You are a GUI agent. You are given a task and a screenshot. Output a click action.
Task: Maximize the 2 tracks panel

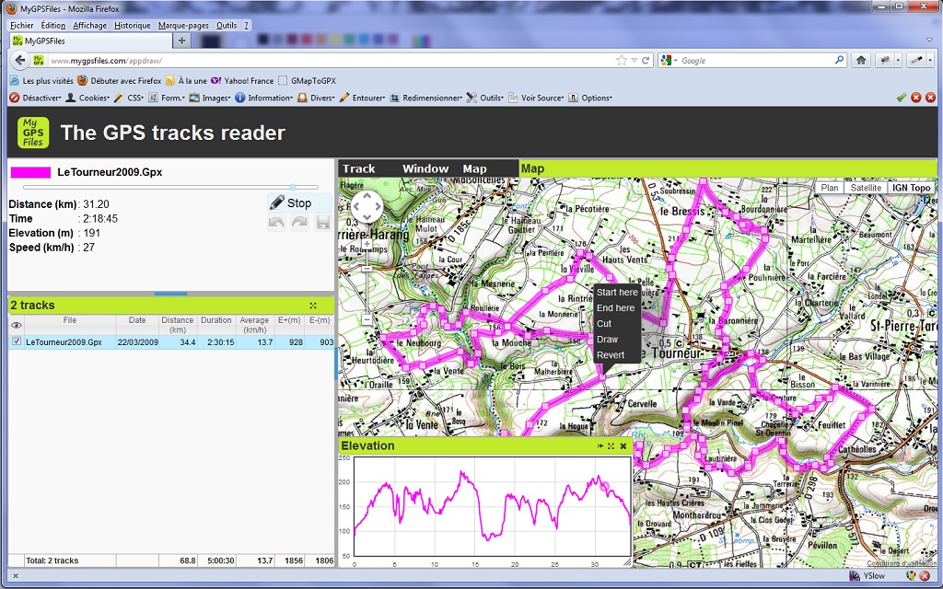[313, 306]
